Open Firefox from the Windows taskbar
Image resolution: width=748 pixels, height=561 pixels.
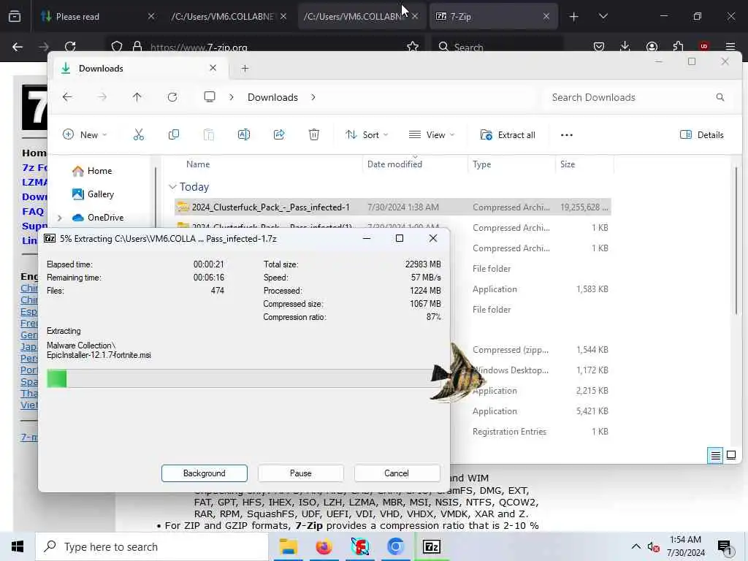pyautogui.click(x=324, y=546)
